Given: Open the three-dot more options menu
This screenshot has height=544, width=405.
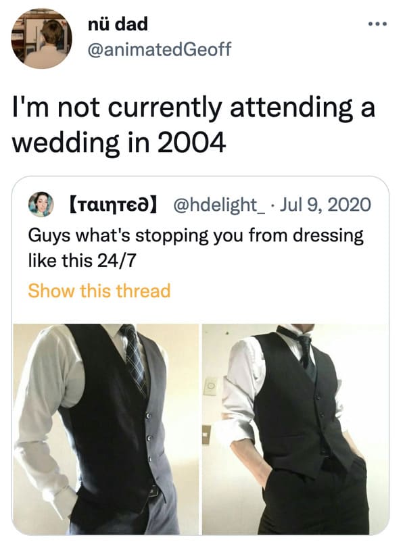Looking at the screenshot, I should [377, 24].
